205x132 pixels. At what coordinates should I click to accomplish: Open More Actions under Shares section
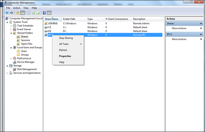click(x=184, y=28)
